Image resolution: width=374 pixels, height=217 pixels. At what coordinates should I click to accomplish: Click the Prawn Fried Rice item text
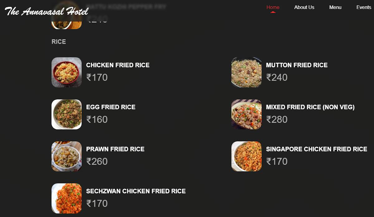115,149
